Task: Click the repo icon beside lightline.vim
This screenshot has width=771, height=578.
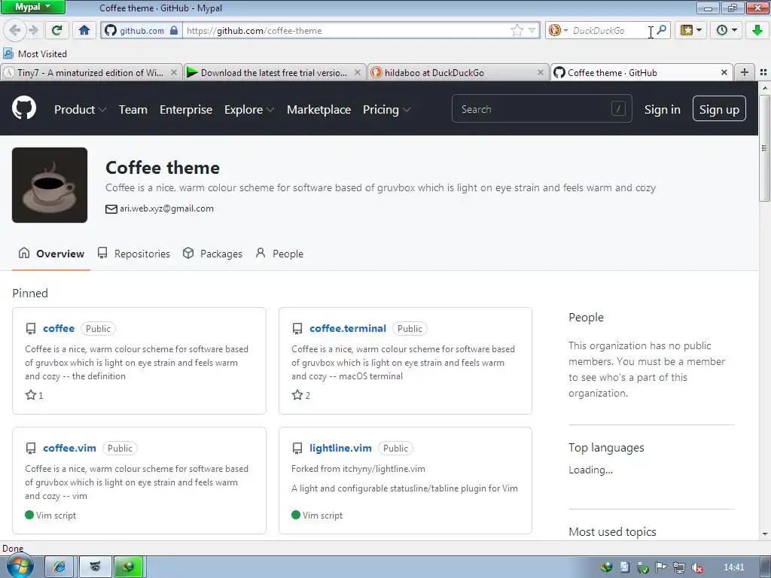Action: 297,449
